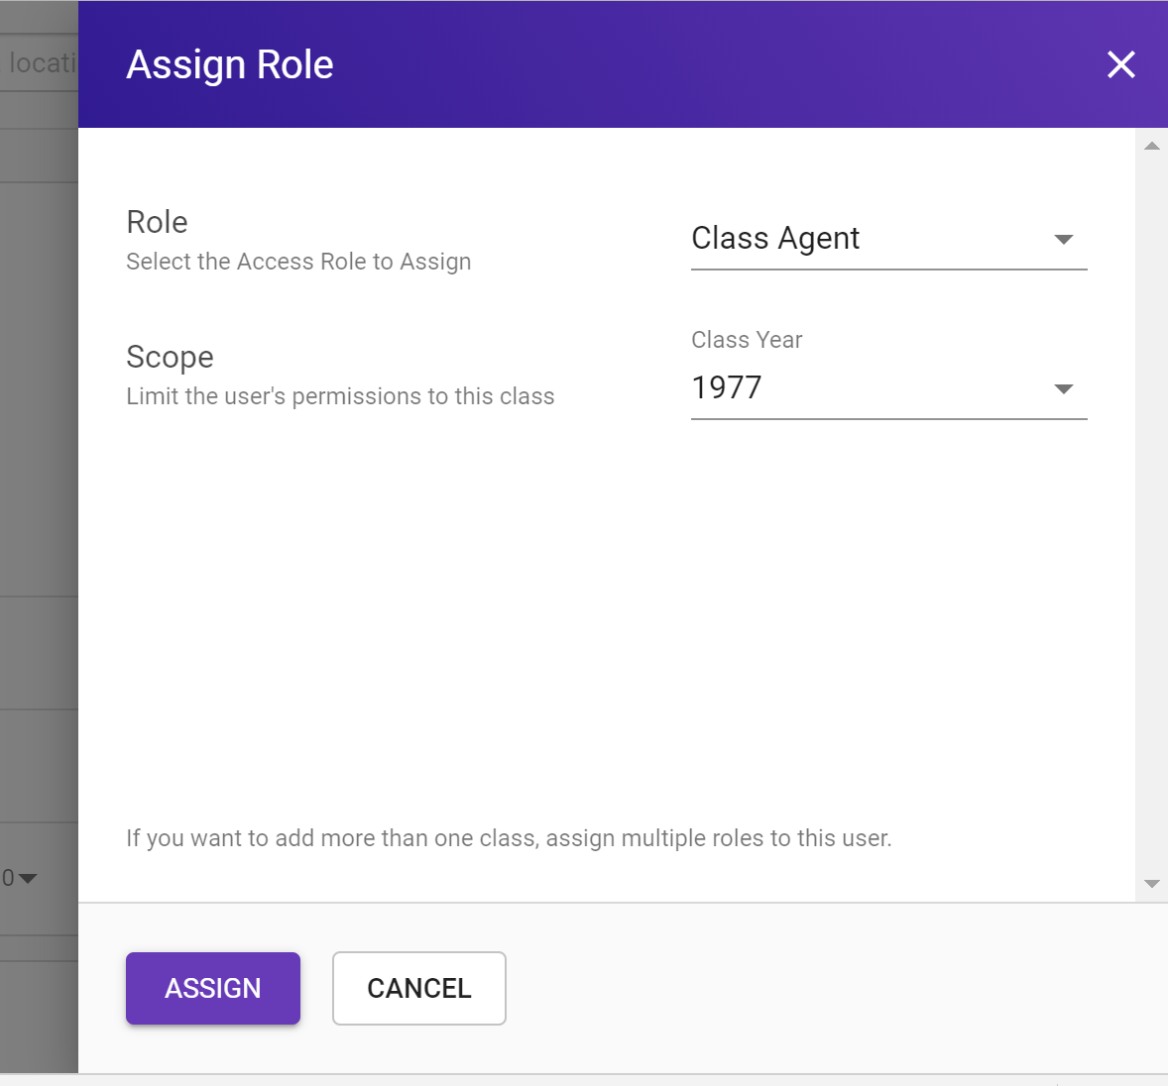
Task: Click the Role dropdown arrow
Action: pyautogui.click(x=1063, y=240)
